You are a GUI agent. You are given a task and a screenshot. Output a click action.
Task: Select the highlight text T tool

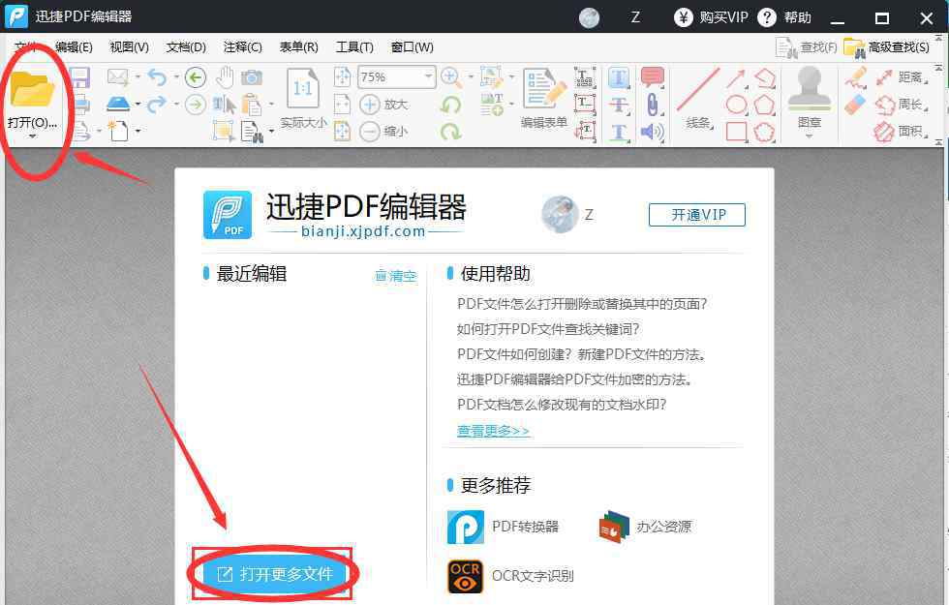point(619,77)
